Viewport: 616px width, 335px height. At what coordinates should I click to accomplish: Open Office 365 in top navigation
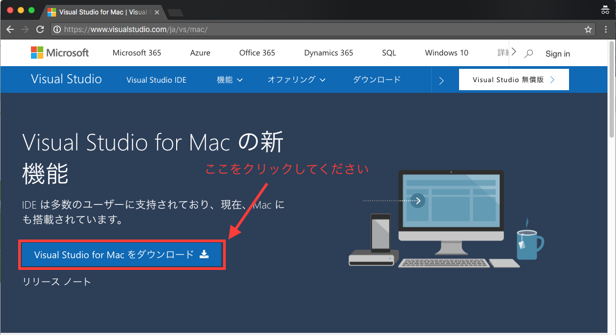tap(257, 53)
